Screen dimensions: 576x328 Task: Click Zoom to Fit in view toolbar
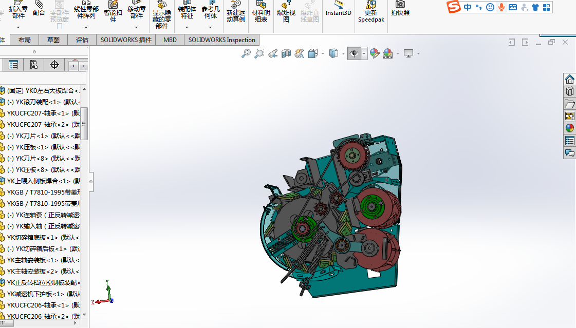(x=246, y=53)
